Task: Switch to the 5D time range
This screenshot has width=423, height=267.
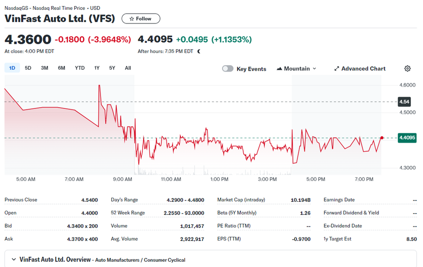Action: [28, 68]
